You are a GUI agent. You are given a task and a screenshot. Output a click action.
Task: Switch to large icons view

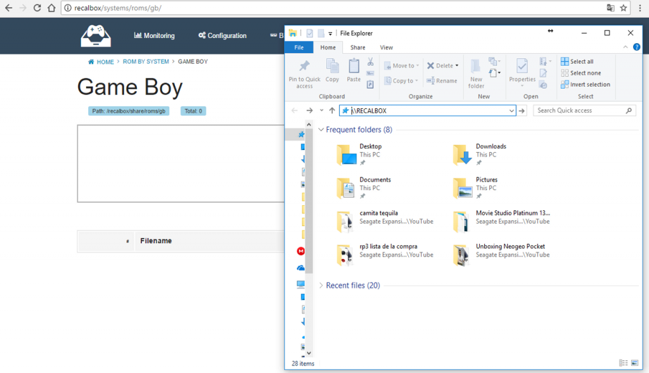[634, 363]
